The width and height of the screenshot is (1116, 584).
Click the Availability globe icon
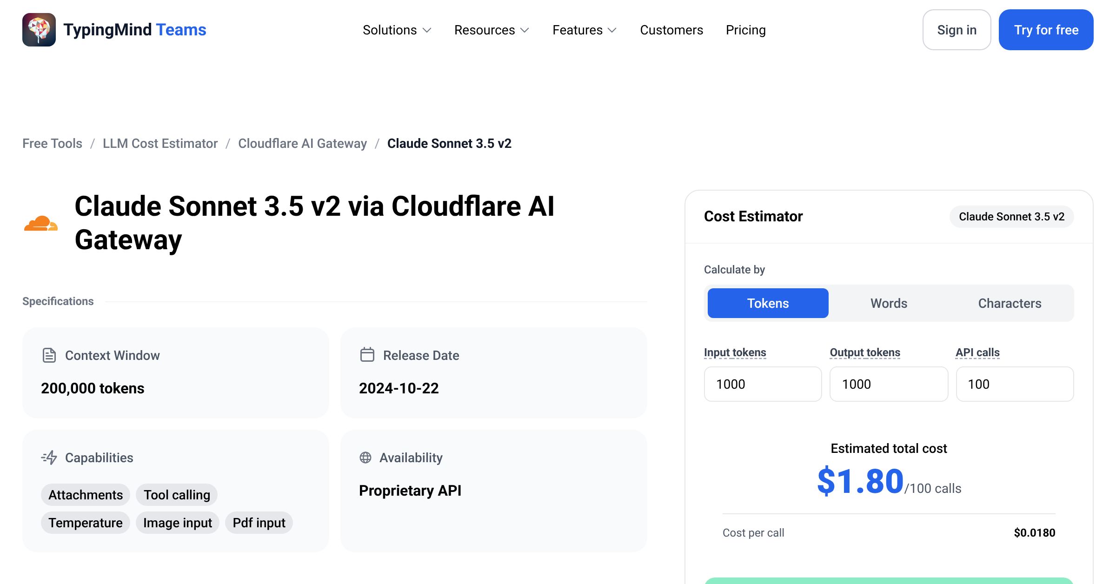365,458
